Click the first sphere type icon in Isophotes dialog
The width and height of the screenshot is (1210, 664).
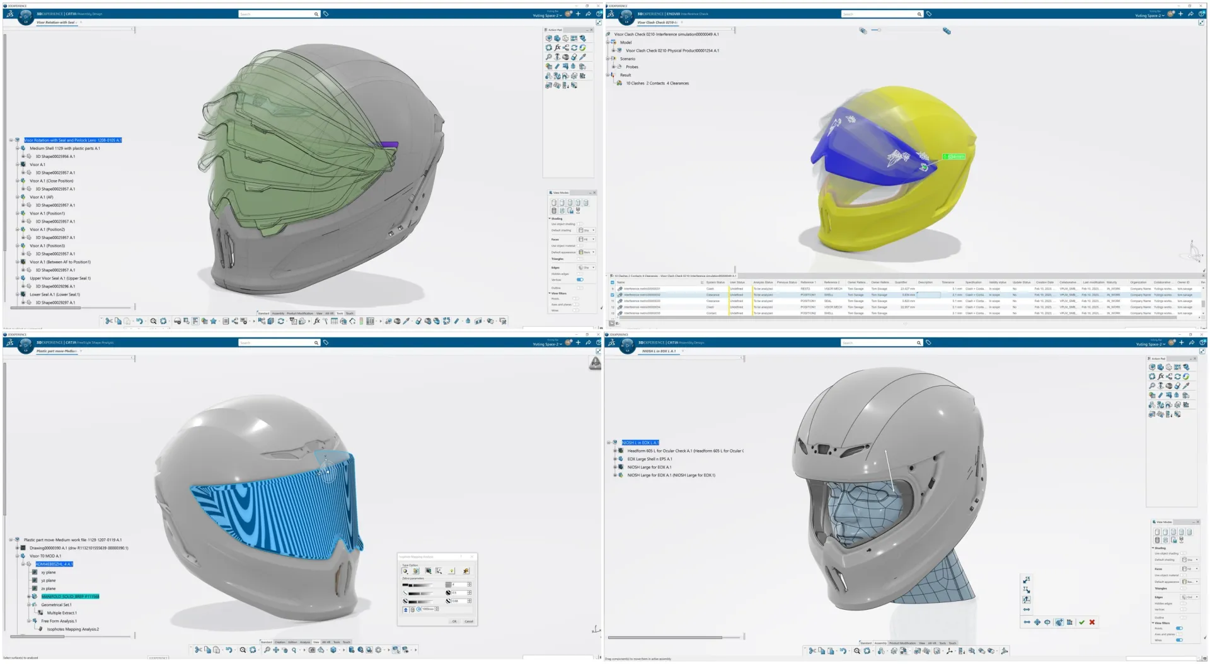pyautogui.click(x=405, y=571)
